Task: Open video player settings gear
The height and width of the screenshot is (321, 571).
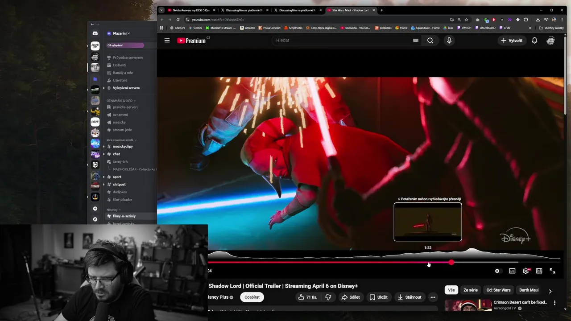Action: [525, 271]
